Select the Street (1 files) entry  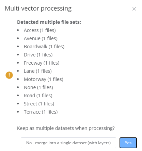[39, 104]
